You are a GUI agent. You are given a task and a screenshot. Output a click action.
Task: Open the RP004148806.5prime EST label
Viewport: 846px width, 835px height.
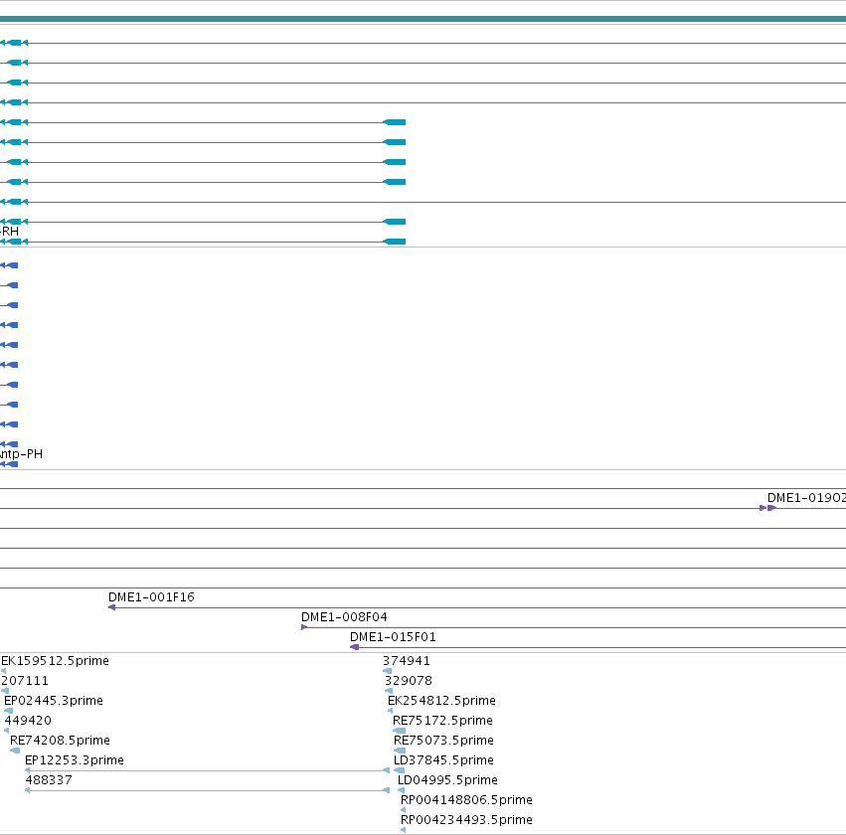(x=466, y=800)
